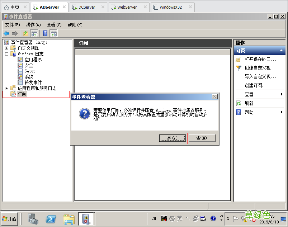Click 是(Y) to start the collector service
Image resolution: width=288 pixels, height=227 pixels.
pos(173,138)
